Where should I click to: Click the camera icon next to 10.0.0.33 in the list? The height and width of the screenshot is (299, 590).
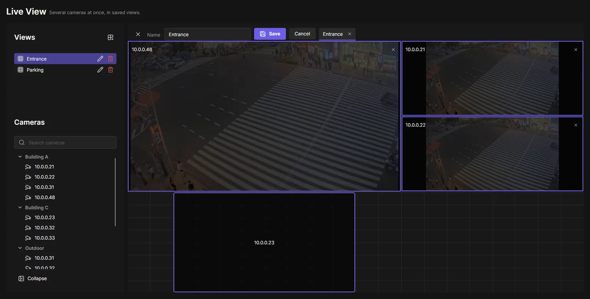(x=28, y=238)
